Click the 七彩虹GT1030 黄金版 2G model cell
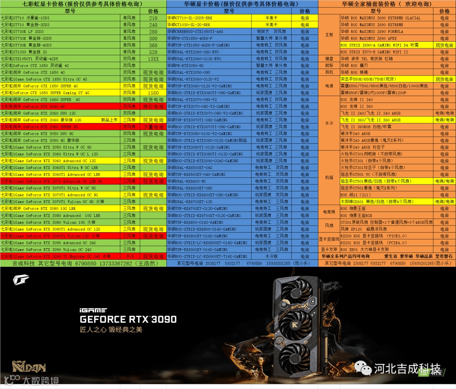The height and width of the screenshot is (389, 456). [60, 52]
